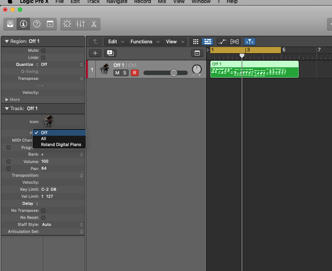This screenshot has height=271, width=332.
Task: Click the yellow cycle range in ruler
Action: [x=245, y=50]
